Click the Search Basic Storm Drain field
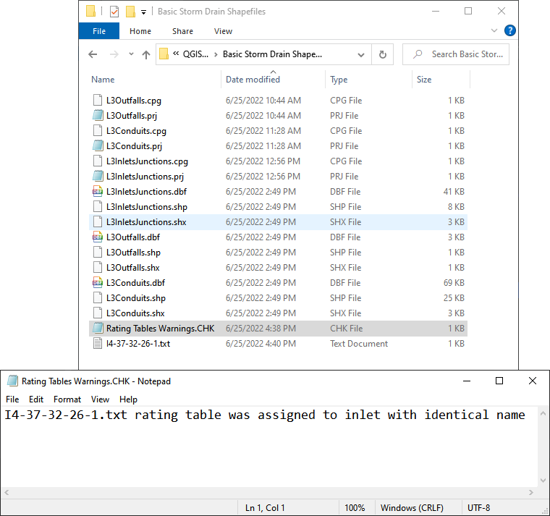The height and width of the screenshot is (516, 550). click(x=463, y=54)
